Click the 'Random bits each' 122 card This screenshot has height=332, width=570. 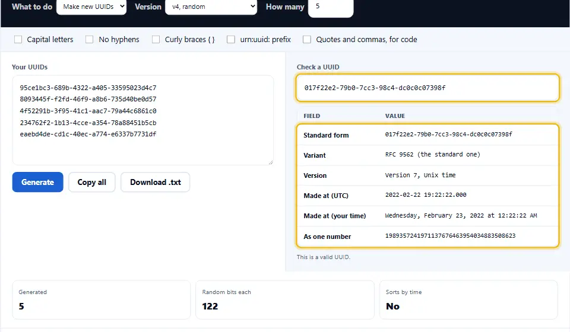[x=285, y=300]
